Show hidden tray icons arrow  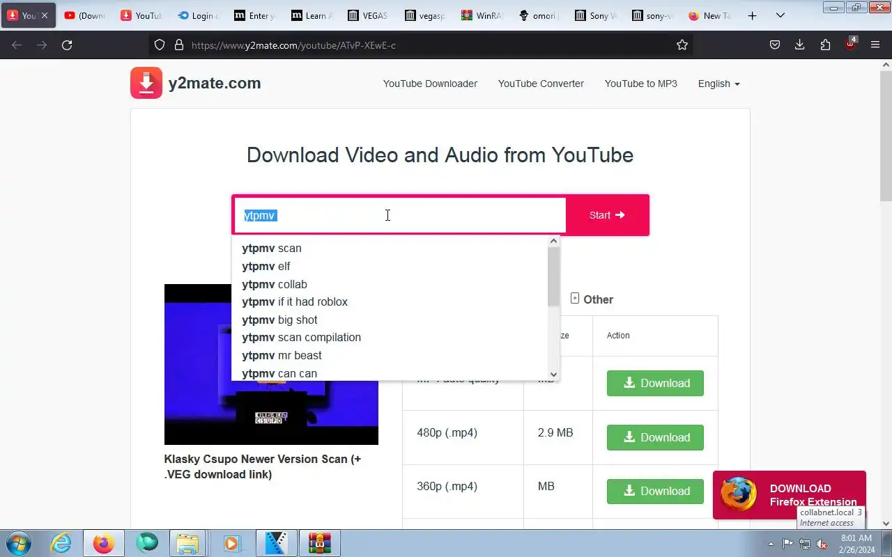[771, 544]
